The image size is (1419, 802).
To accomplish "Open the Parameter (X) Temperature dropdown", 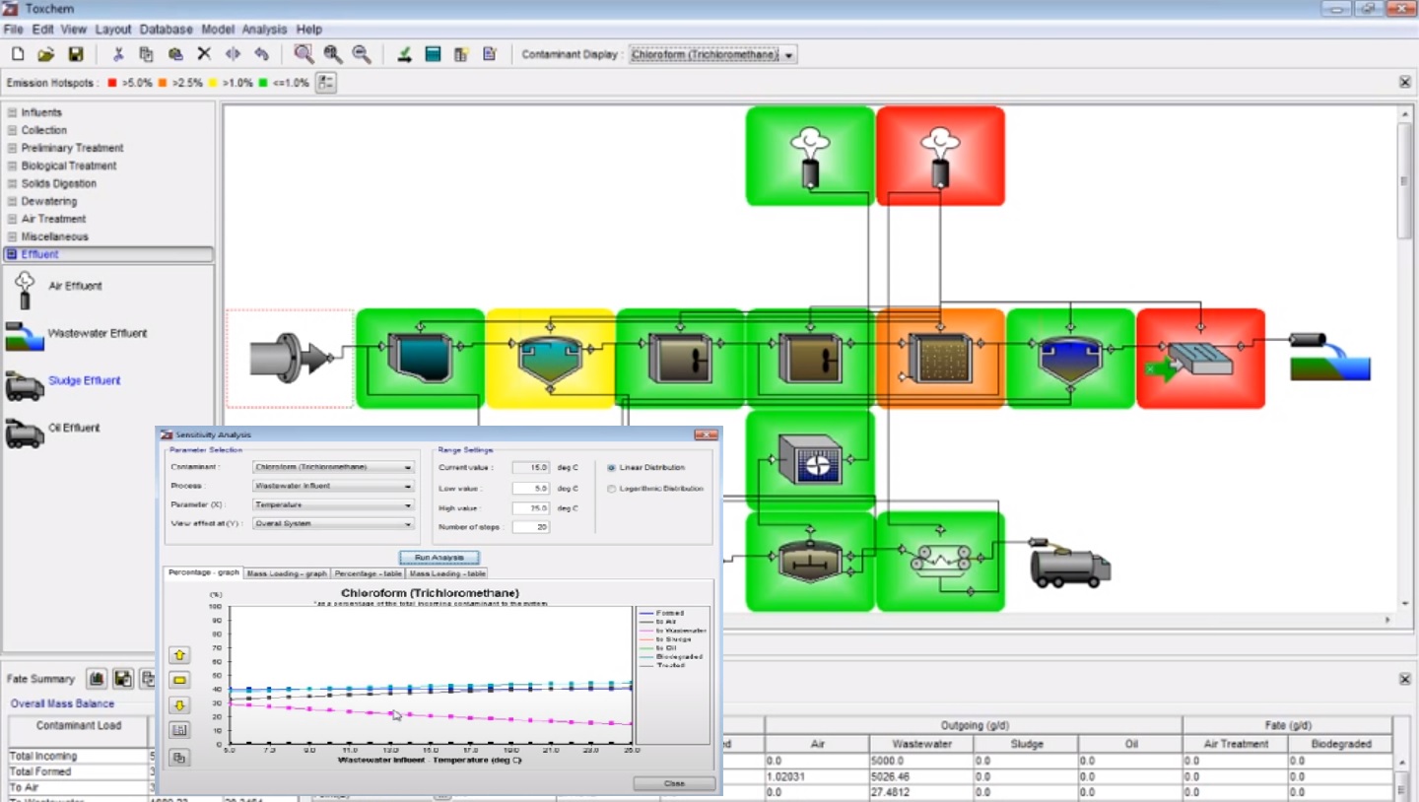I will click(x=333, y=504).
